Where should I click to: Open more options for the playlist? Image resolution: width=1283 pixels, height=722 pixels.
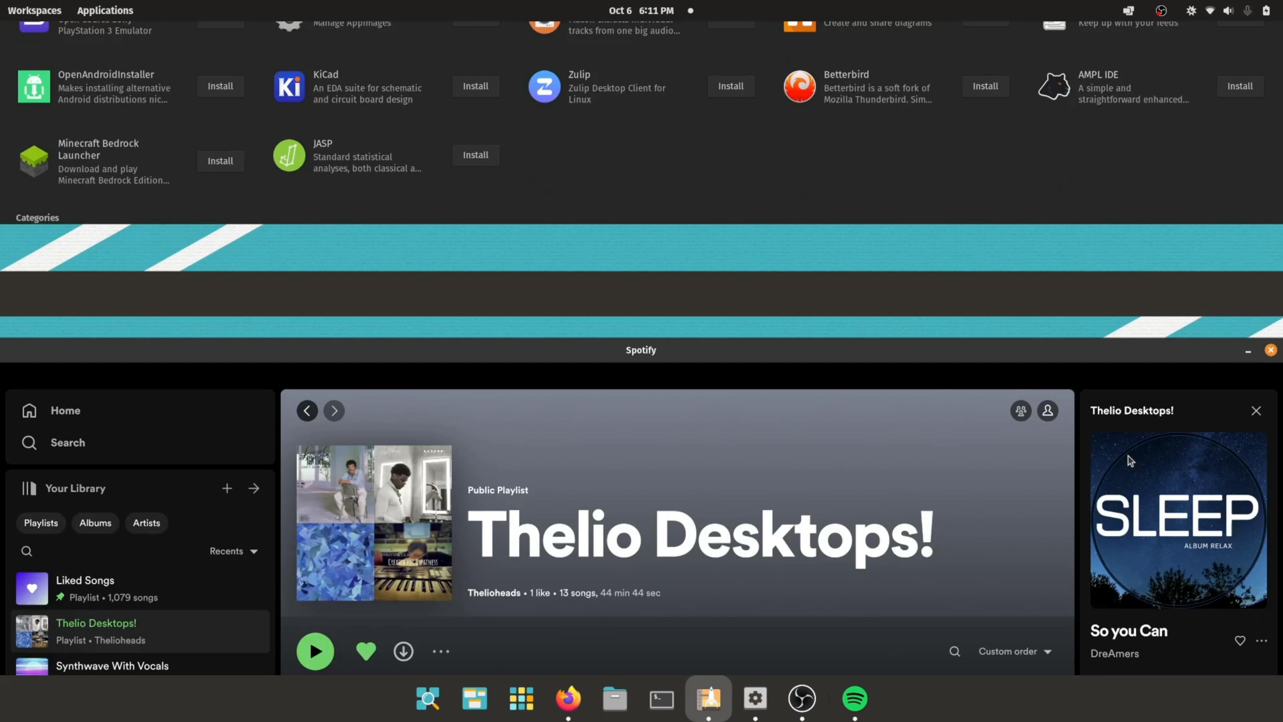pos(441,651)
